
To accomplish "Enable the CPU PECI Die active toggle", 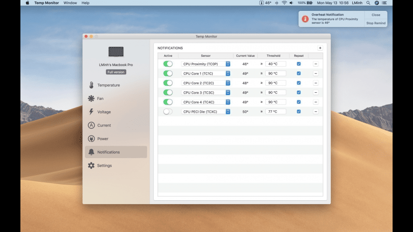I will [168, 112].
